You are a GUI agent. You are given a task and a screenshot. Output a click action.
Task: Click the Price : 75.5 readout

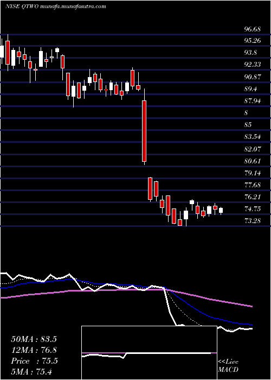[34, 361]
